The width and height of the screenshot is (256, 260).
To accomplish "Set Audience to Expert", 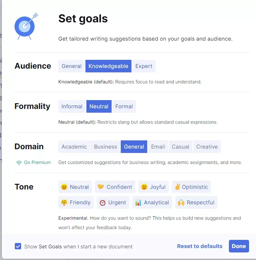I will click(144, 66).
